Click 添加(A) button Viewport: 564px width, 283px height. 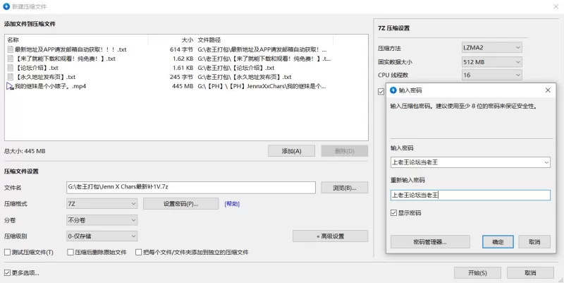[291, 151]
